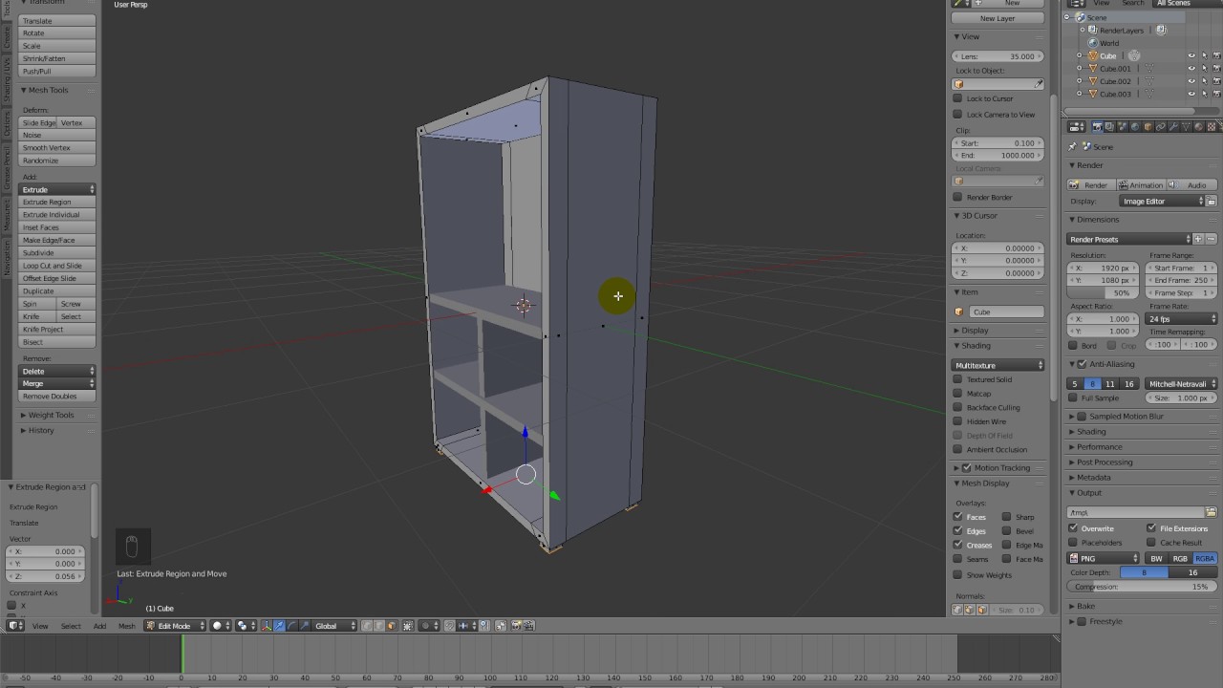The width and height of the screenshot is (1223, 688).
Task: Uncheck the Overwrite output checkbox
Action: pyautogui.click(x=1073, y=528)
